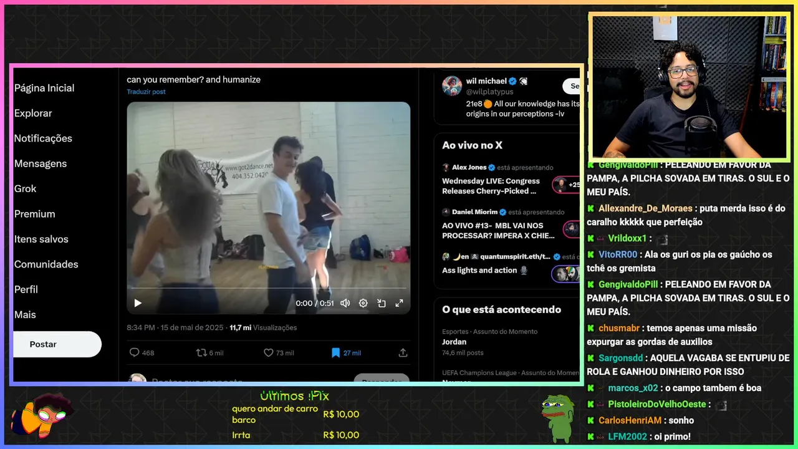Screen dimensions: 798x449
Task: Open Notificações in the sidebar
Action: (x=43, y=138)
